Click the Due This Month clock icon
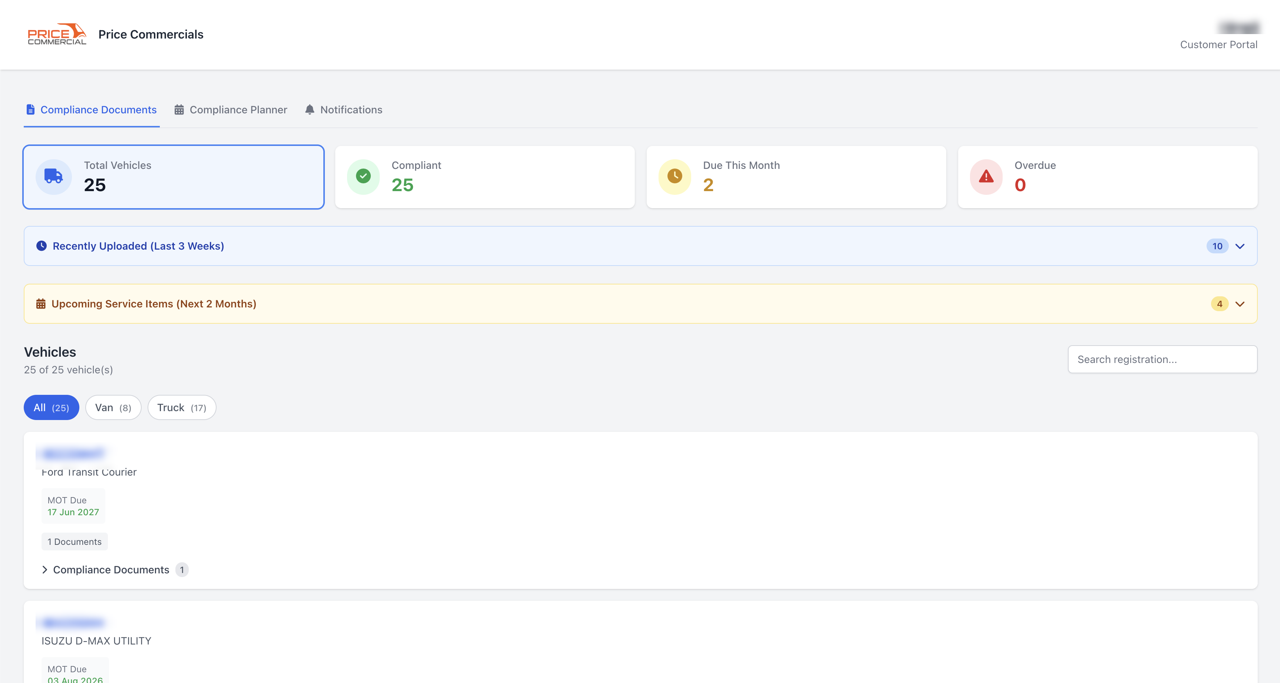 tap(675, 176)
